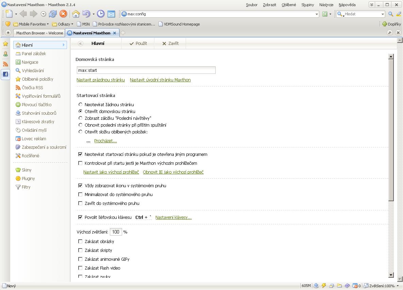Click the collapse sidebar chevron icon
The width and height of the screenshot is (403, 290).
click(x=81, y=44)
